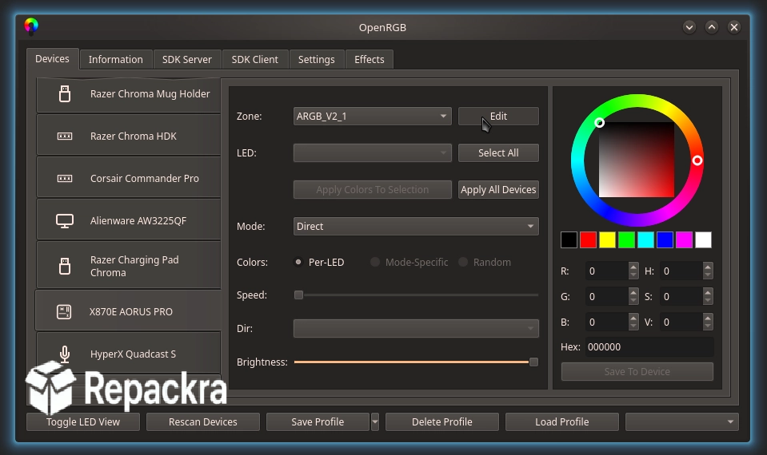Open the Mode dropdown showing Direct
Screen dimensions: 767x455
coord(416,227)
